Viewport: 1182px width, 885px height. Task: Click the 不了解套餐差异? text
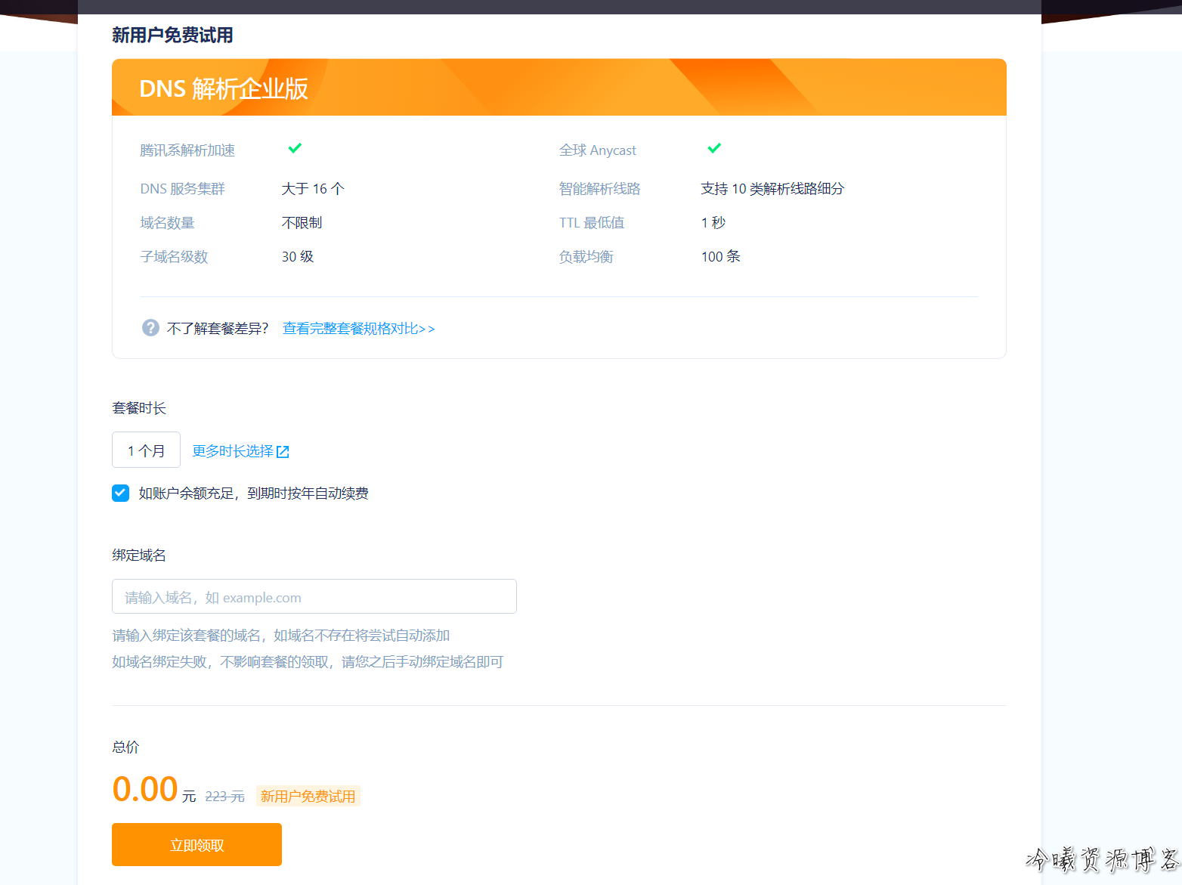tap(218, 329)
